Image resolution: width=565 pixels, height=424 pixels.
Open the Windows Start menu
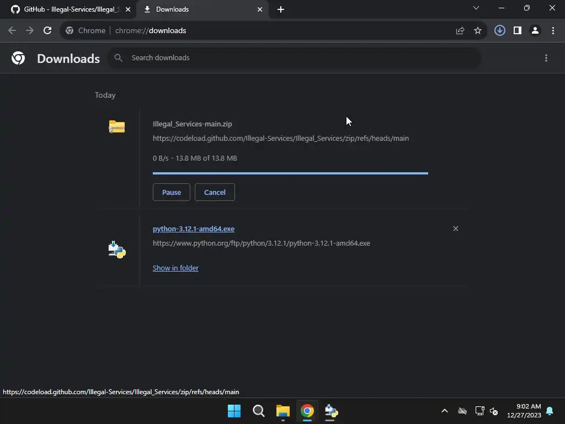click(x=234, y=411)
